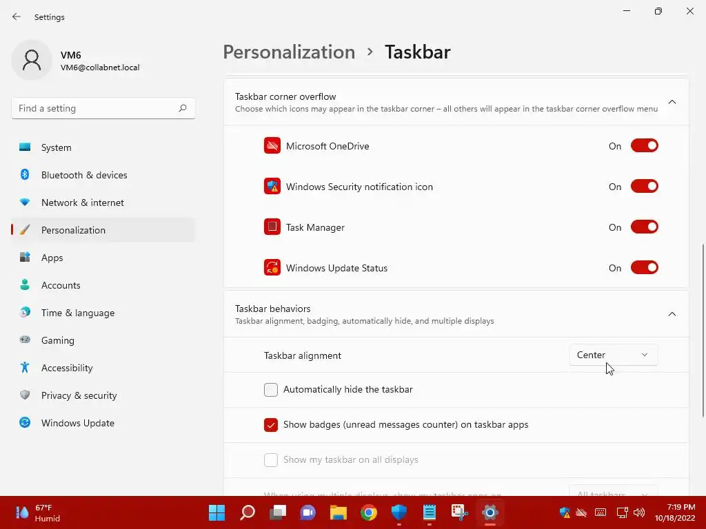The height and width of the screenshot is (529, 706).
Task: Click the Personalization breadcrumb link
Action: pos(289,52)
